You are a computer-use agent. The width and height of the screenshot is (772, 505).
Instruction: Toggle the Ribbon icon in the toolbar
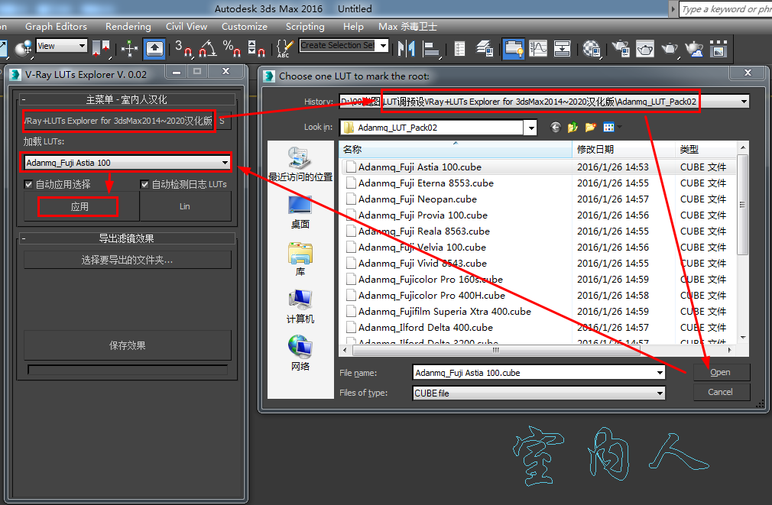(513, 48)
